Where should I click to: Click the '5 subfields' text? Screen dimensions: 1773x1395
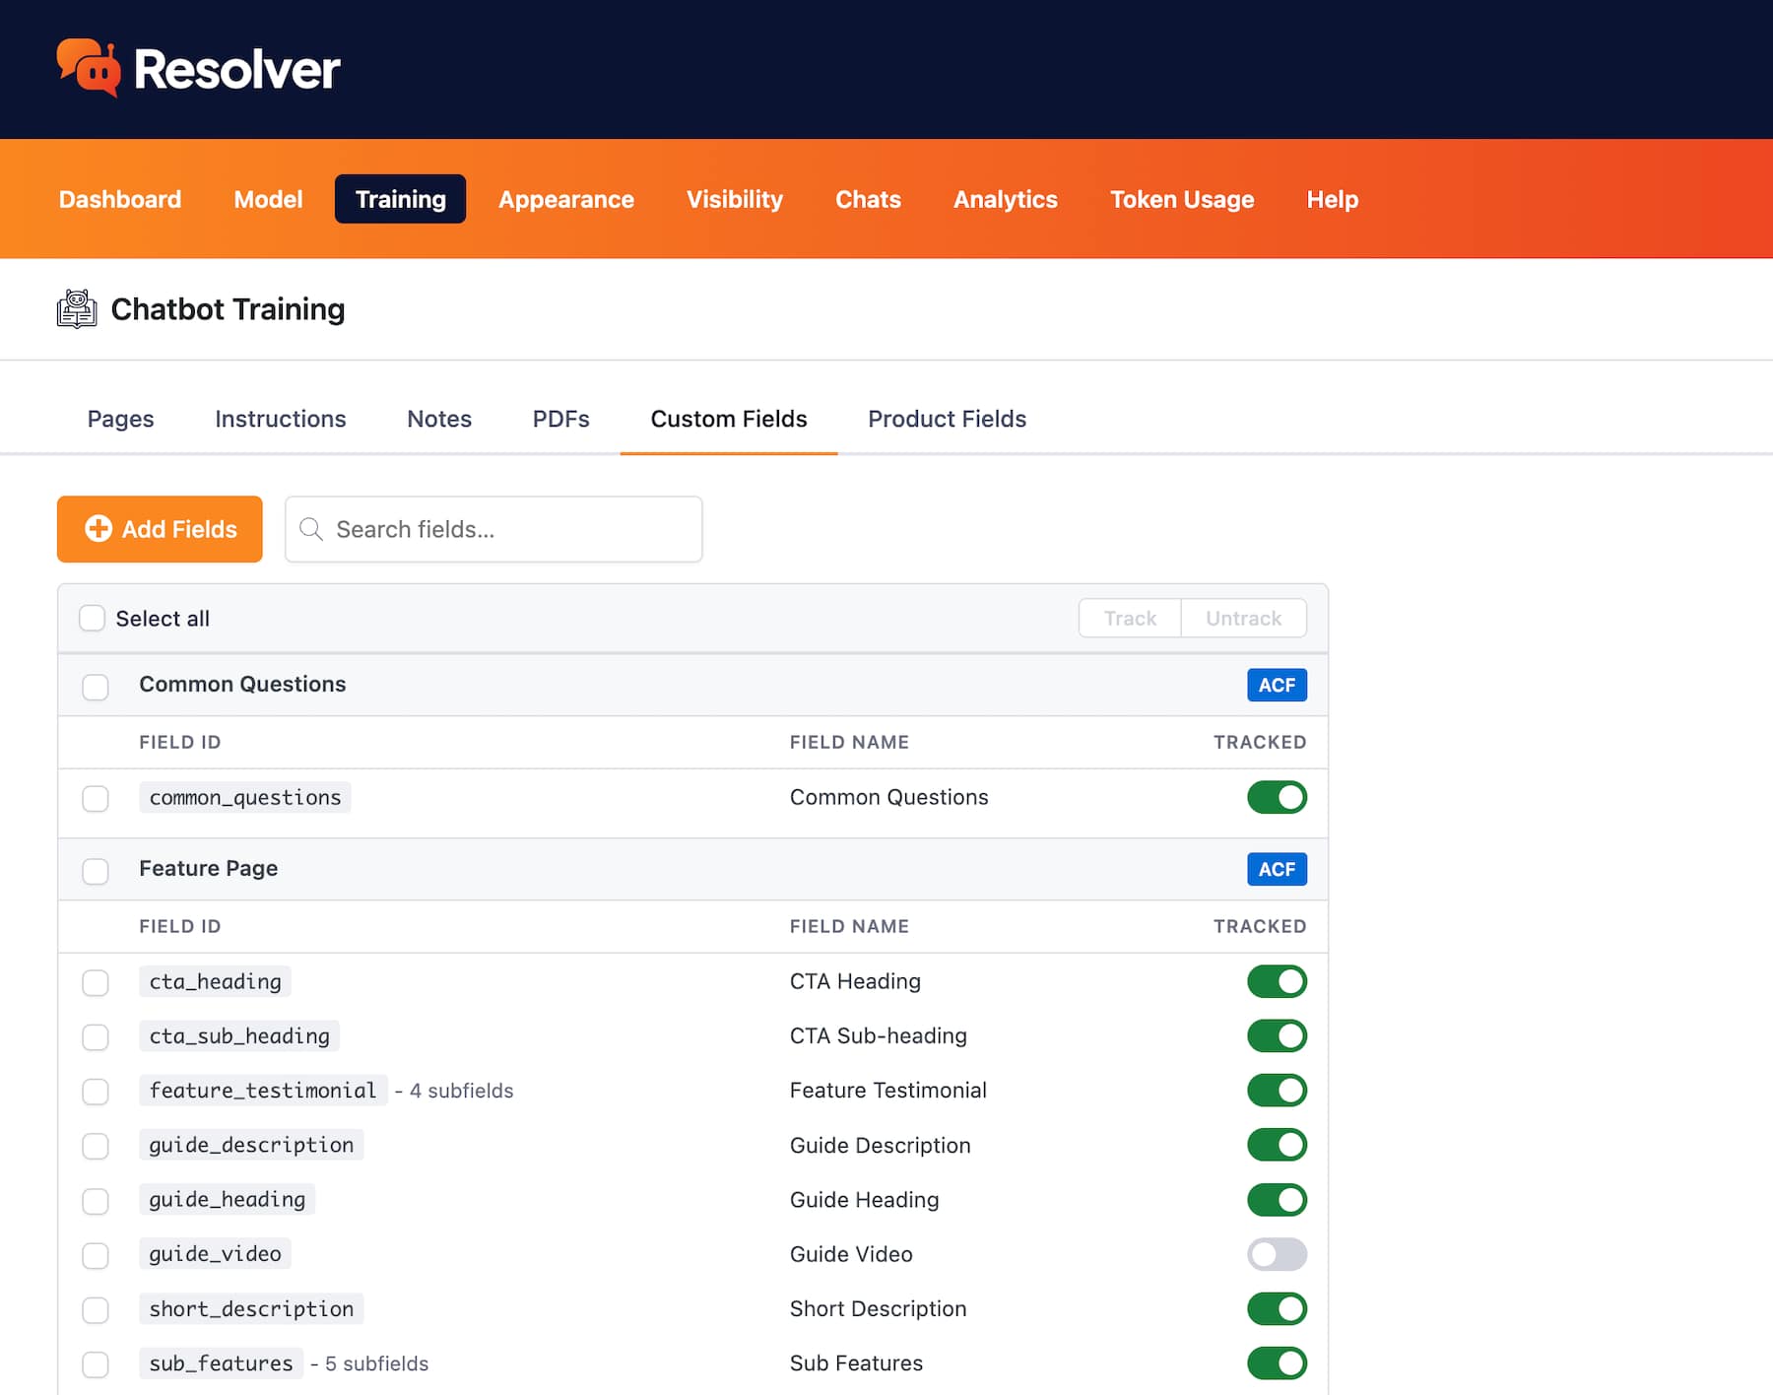(376, 1363)
